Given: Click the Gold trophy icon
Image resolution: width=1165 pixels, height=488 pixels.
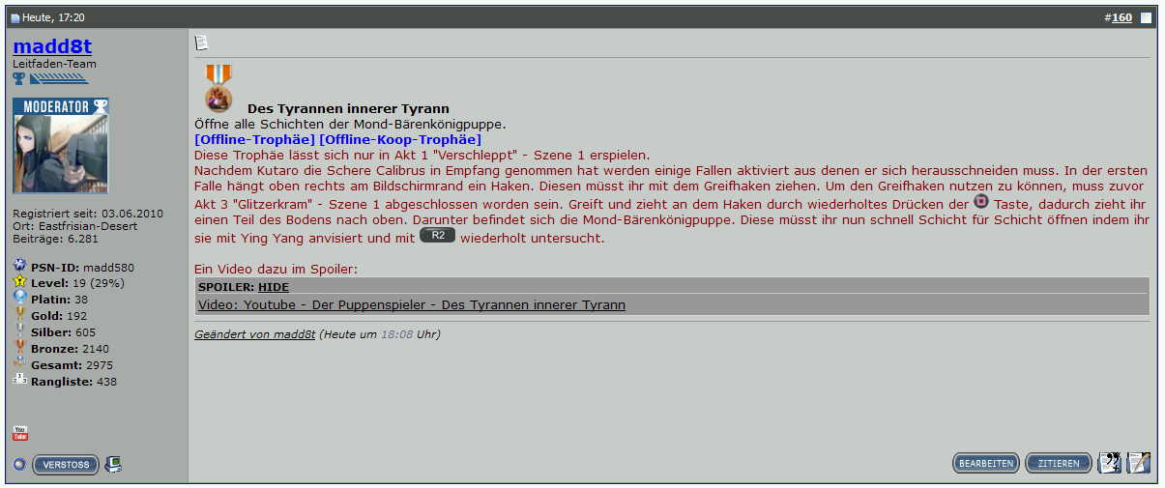Looking at the screenshot, I should point(19,315).
